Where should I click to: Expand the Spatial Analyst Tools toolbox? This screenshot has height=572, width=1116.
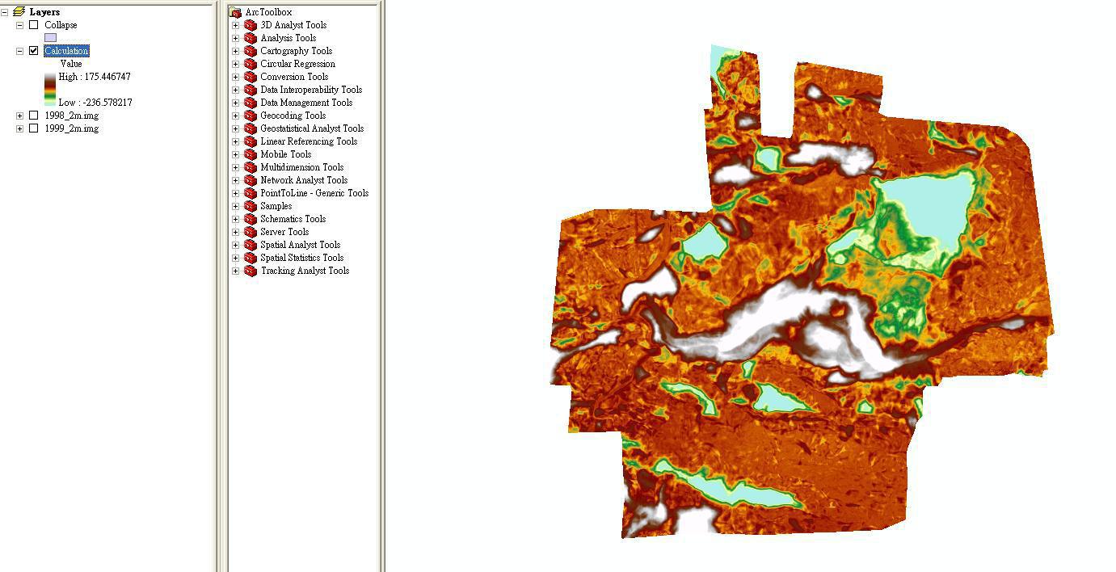pyautogui.click(x=235, y=245)
